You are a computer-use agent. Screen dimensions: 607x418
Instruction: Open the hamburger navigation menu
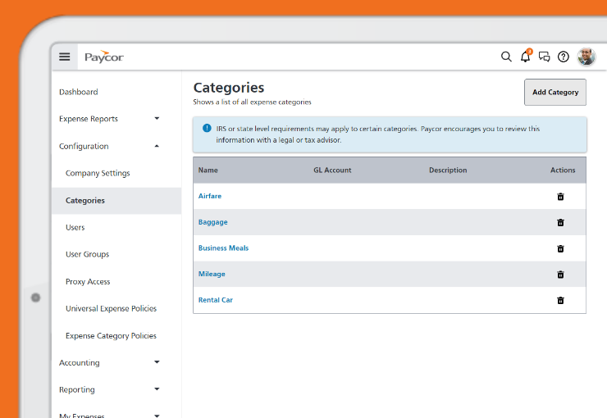pyautogui.click(x=65, y=57)
